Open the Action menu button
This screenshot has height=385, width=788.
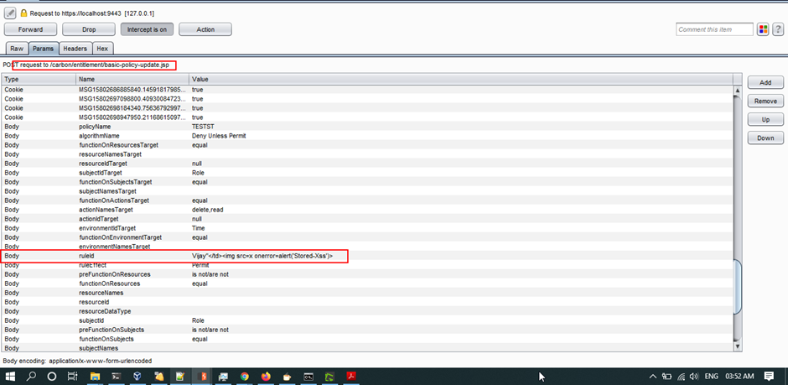205,29
